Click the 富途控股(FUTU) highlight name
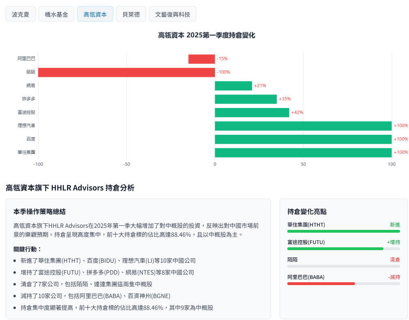Viewport: 409px width, 320px height. pos(306,242)
